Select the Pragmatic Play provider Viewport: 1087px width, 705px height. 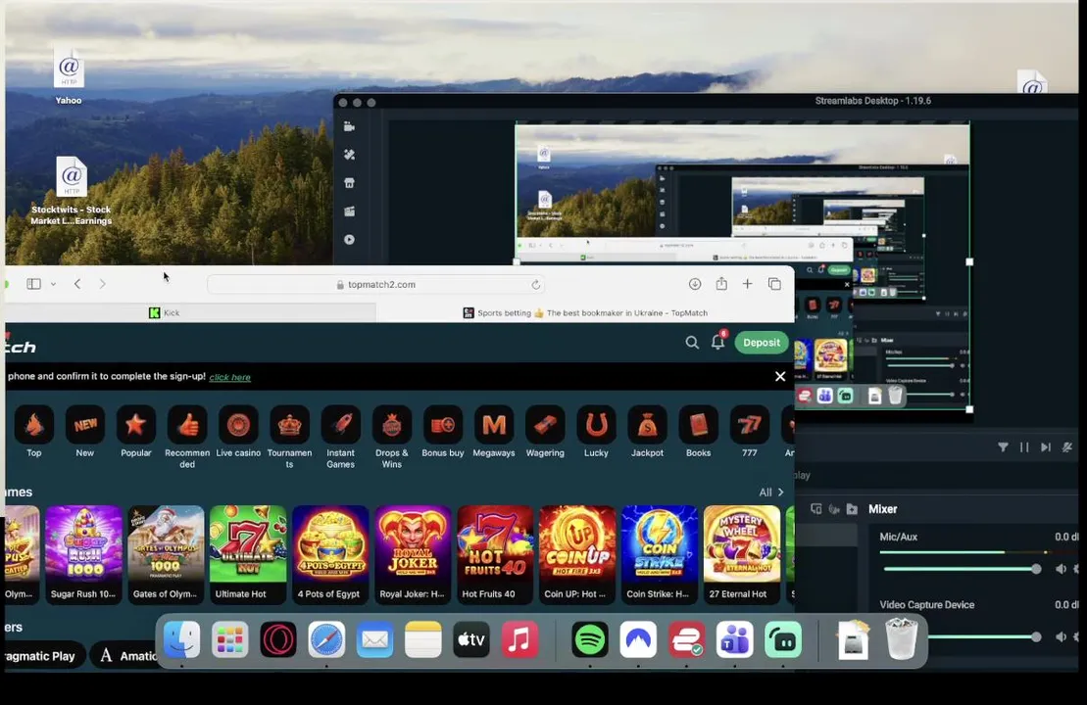tap(44, 655)
